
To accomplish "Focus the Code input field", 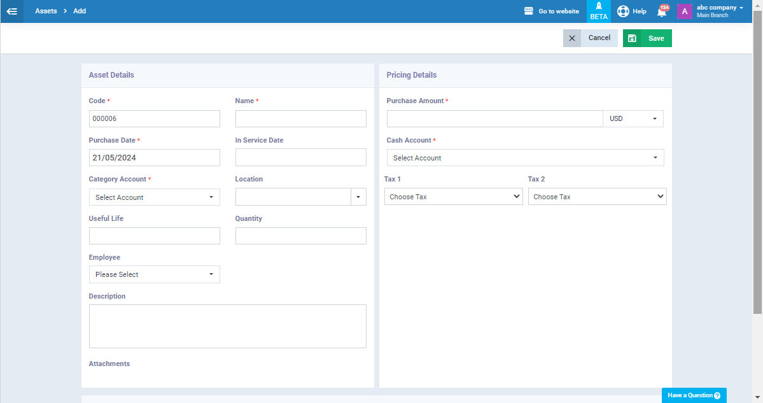I will coord(154,119).
